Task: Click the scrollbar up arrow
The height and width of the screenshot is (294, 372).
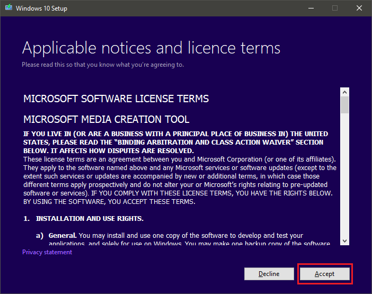Action: coord(345,92)
